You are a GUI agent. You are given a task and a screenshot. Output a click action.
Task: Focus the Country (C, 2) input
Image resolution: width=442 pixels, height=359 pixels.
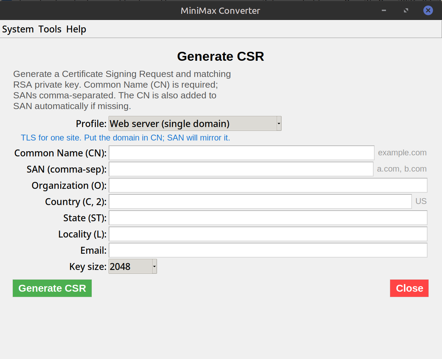point(260,202)
